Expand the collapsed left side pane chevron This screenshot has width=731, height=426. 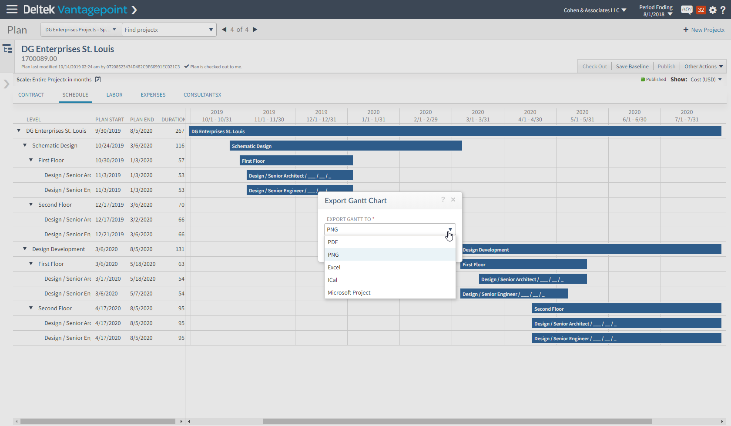[6, 84]
